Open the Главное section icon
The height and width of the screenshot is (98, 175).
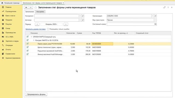(3, 7)
